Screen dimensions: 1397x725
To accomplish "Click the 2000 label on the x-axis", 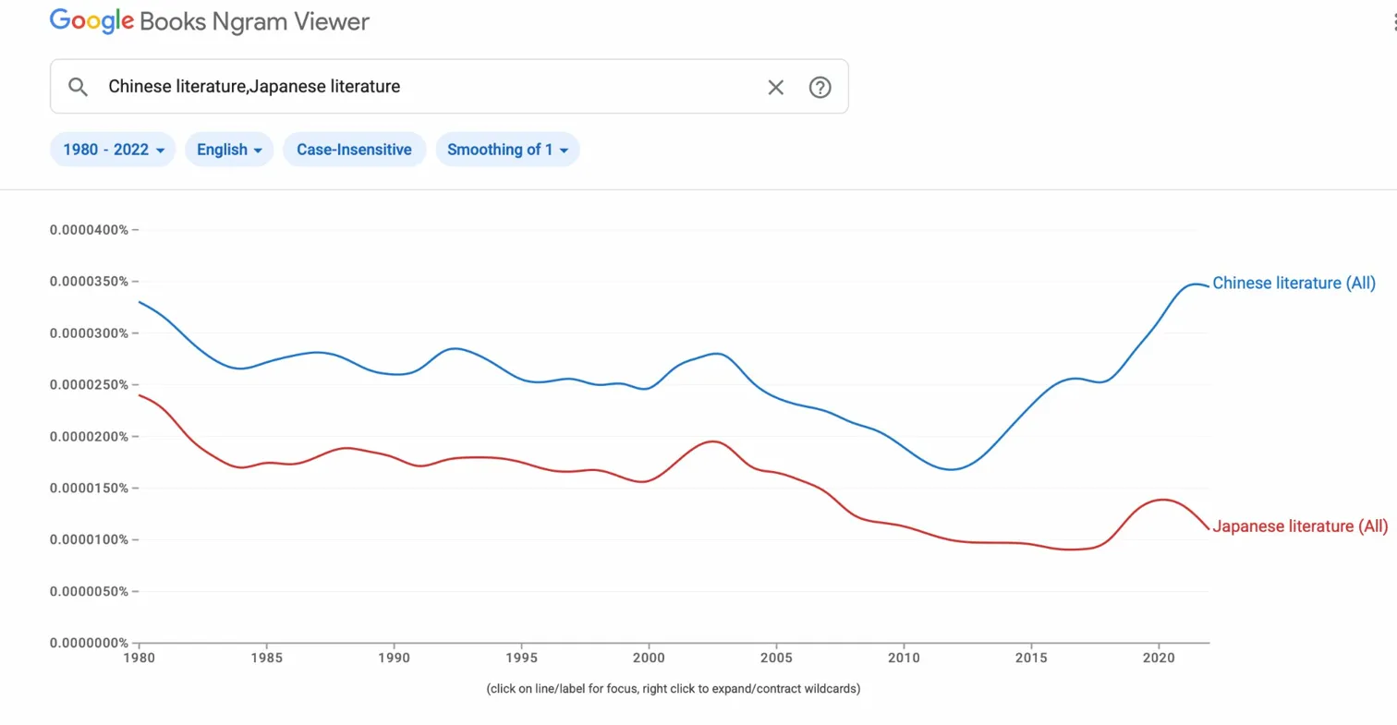I will coord(649,658).
